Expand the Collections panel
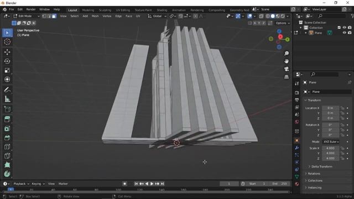Image resolution: width=354 pixels, height=199 pixels. tap(315, 181)
